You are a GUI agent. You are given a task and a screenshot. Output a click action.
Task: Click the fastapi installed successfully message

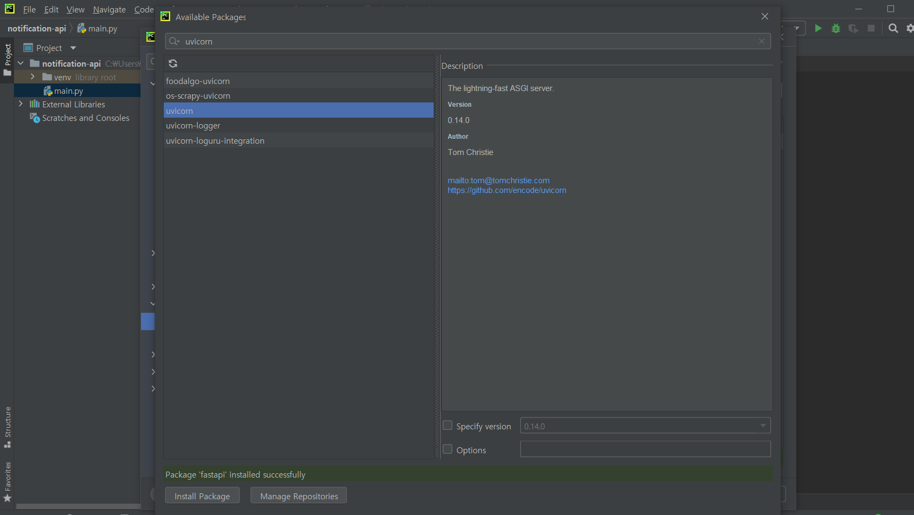235,474
